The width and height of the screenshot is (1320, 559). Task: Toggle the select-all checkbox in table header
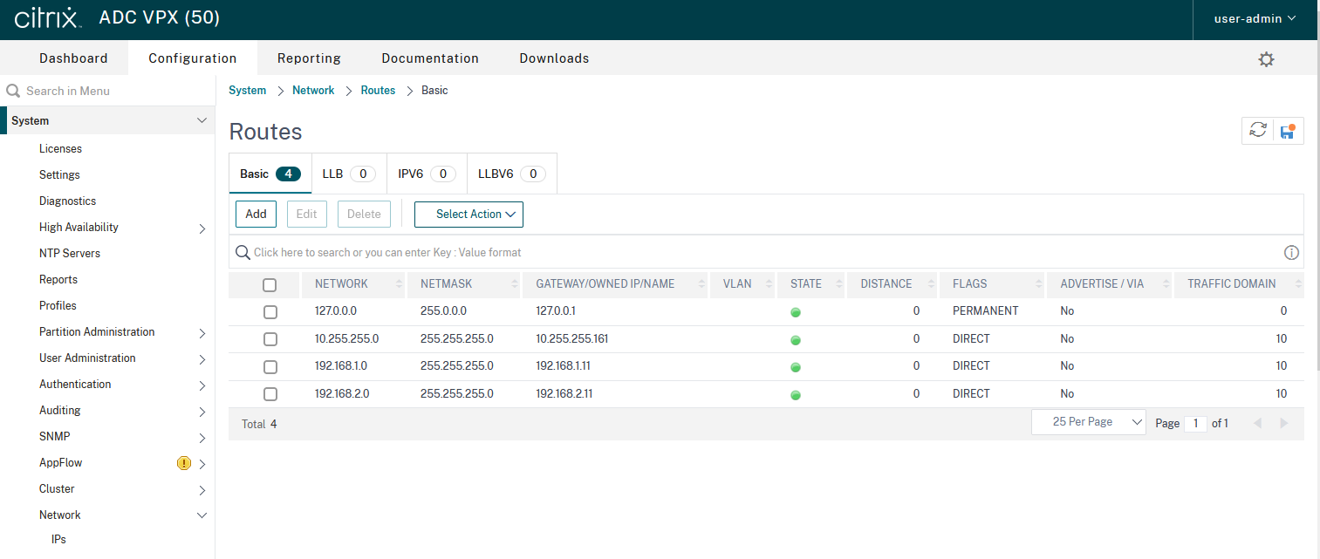[x=270, y=284]
